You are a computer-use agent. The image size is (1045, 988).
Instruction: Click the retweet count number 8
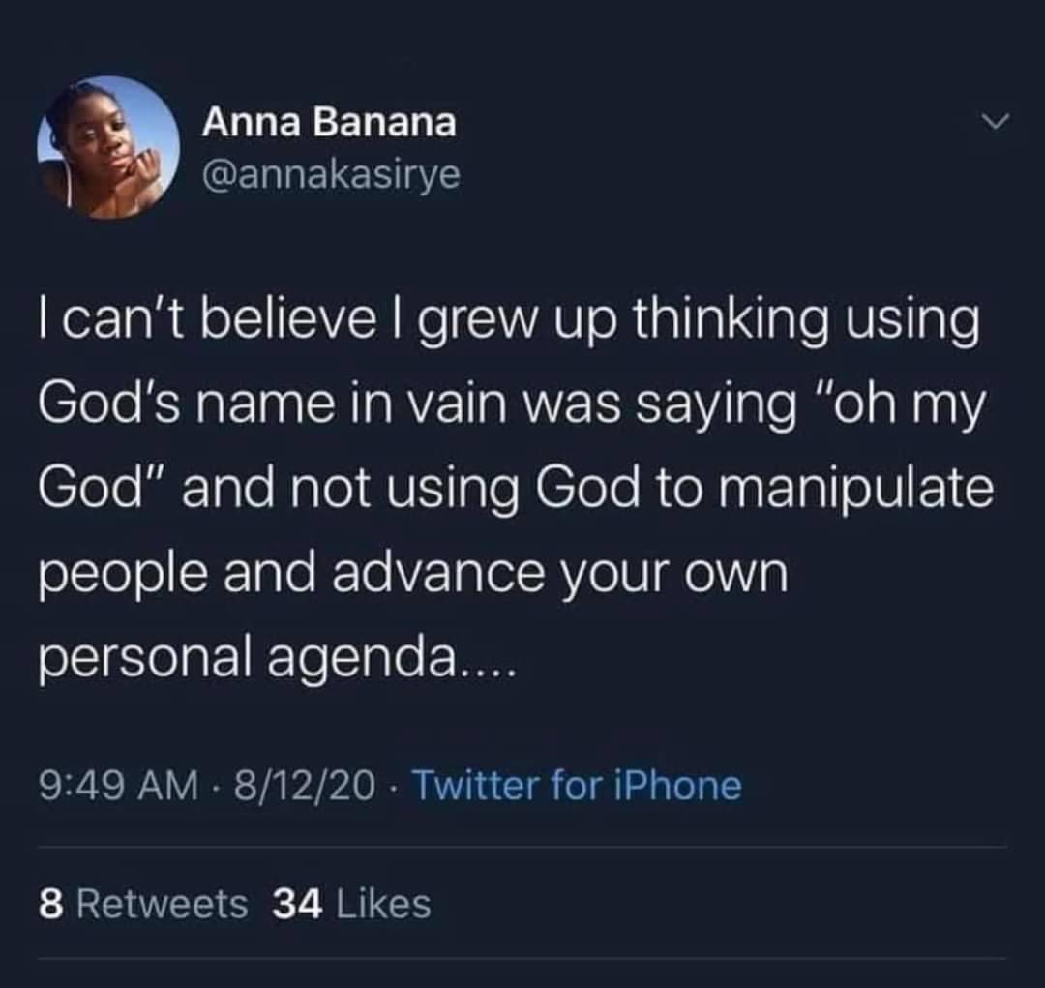click(50, 904)
